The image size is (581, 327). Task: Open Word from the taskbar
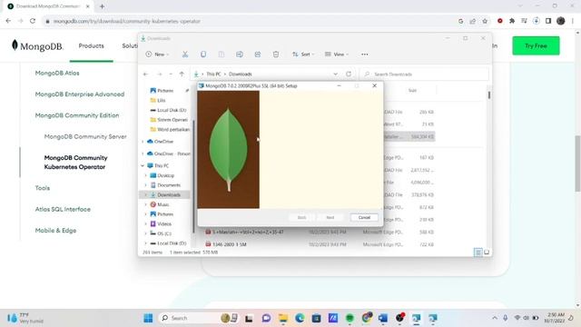click(383, 318)
